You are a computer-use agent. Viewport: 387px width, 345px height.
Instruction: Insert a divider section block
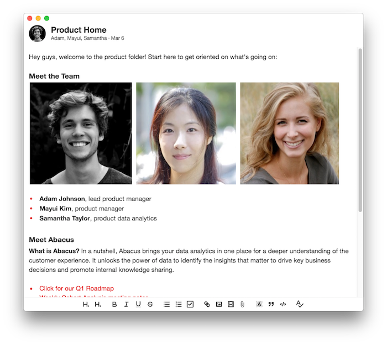[x=231, y=304]
